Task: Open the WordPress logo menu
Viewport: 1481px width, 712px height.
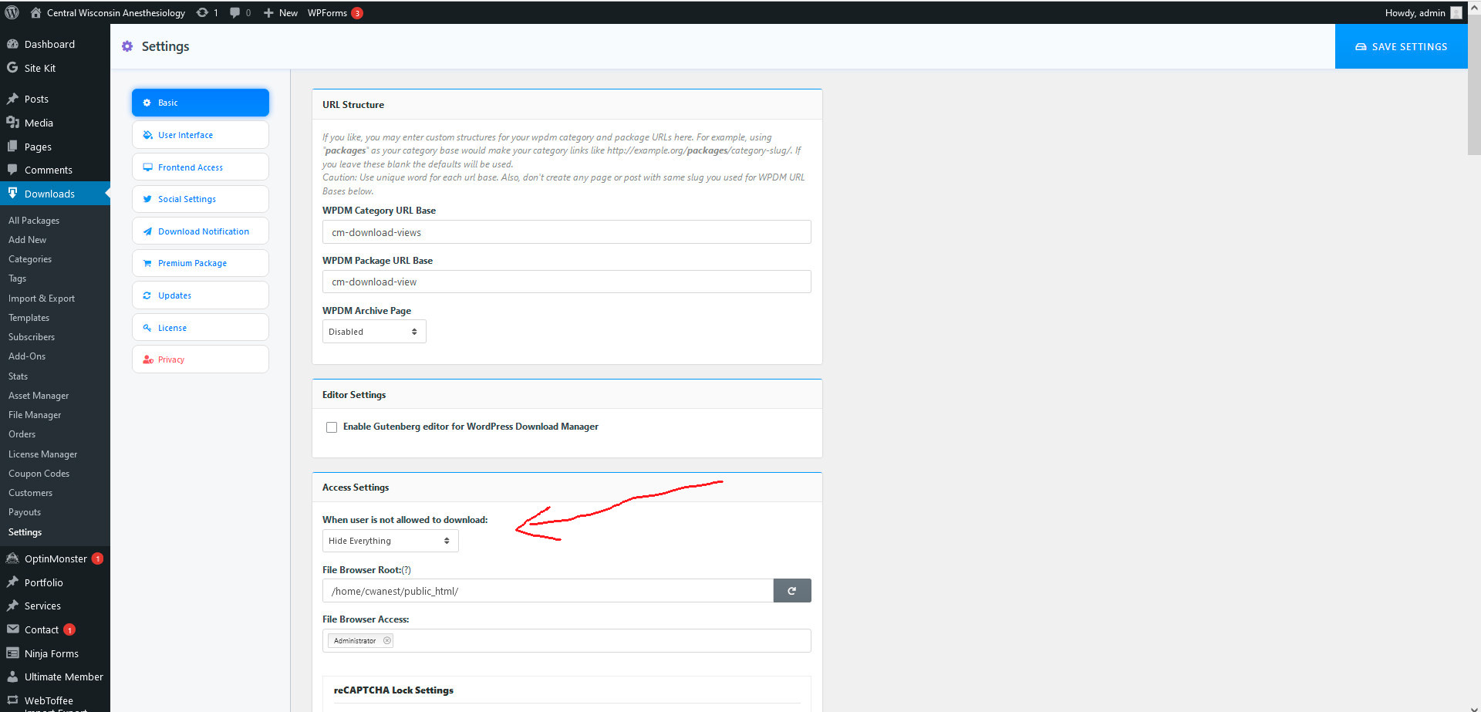Action: [x=12, y=12]
